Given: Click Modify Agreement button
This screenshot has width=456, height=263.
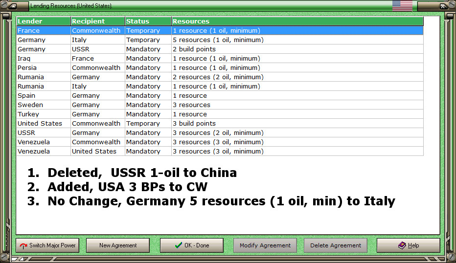Looking at the screenshot, I should point(265,245).
